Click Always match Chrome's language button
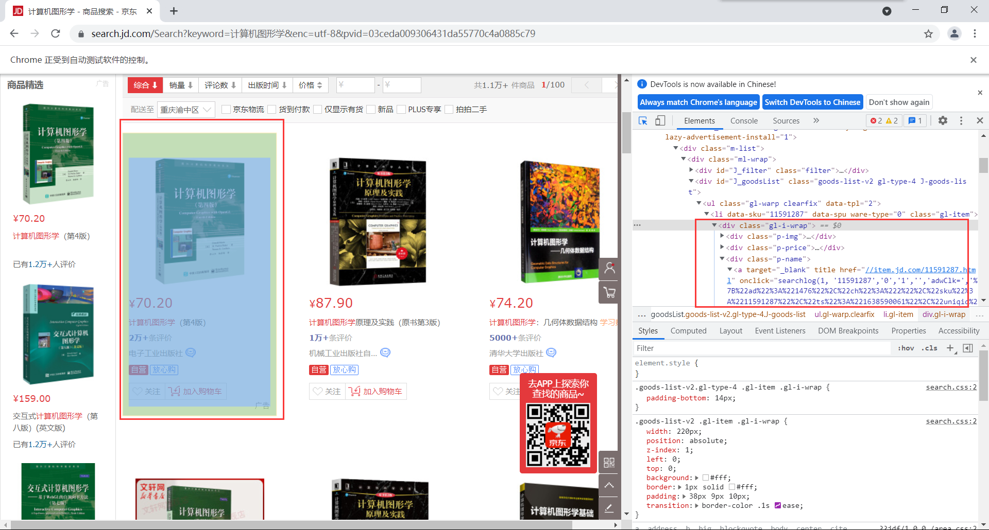This screenshot has height=530, width=989. (x=698, y=102)
